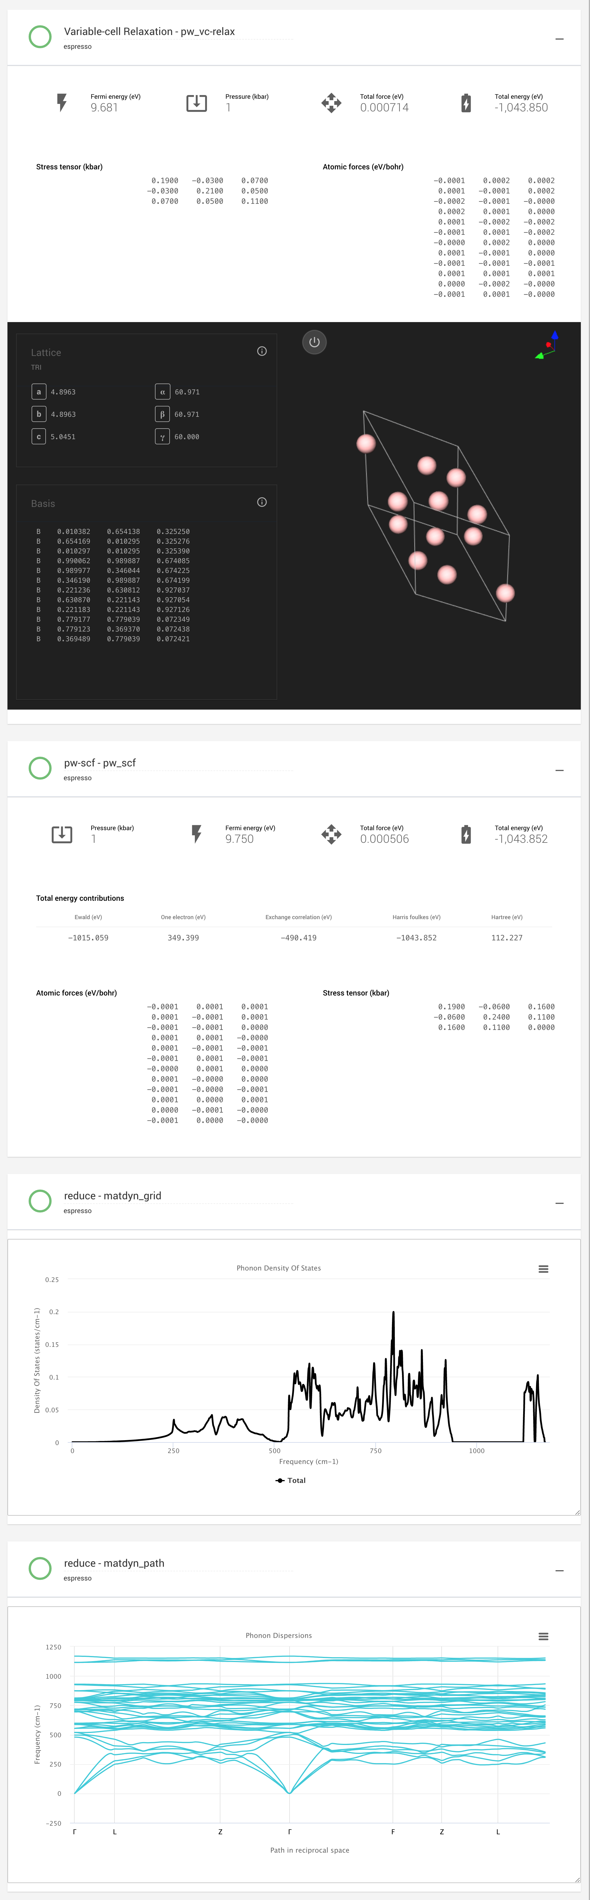Click the Phonon Dispersions chart title
This screenshot has height=1900, width=590.
coord(279,1636)
